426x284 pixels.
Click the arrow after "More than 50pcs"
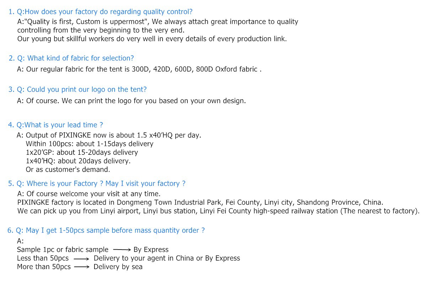(81, 267)
